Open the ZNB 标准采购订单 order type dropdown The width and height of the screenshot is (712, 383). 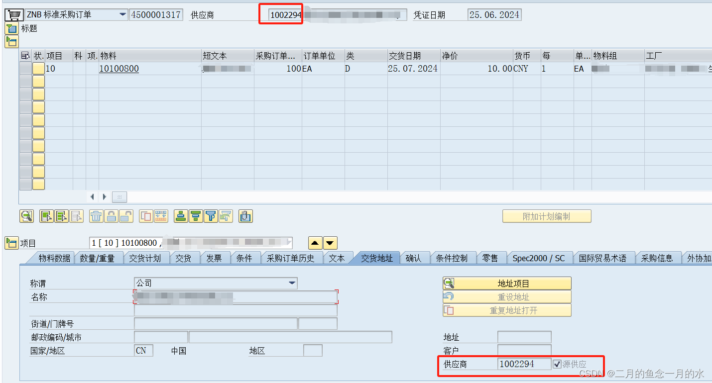[122, 14]
